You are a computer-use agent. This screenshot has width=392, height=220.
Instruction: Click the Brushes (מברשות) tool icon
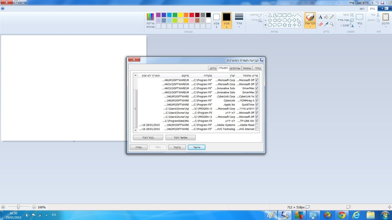310,17
